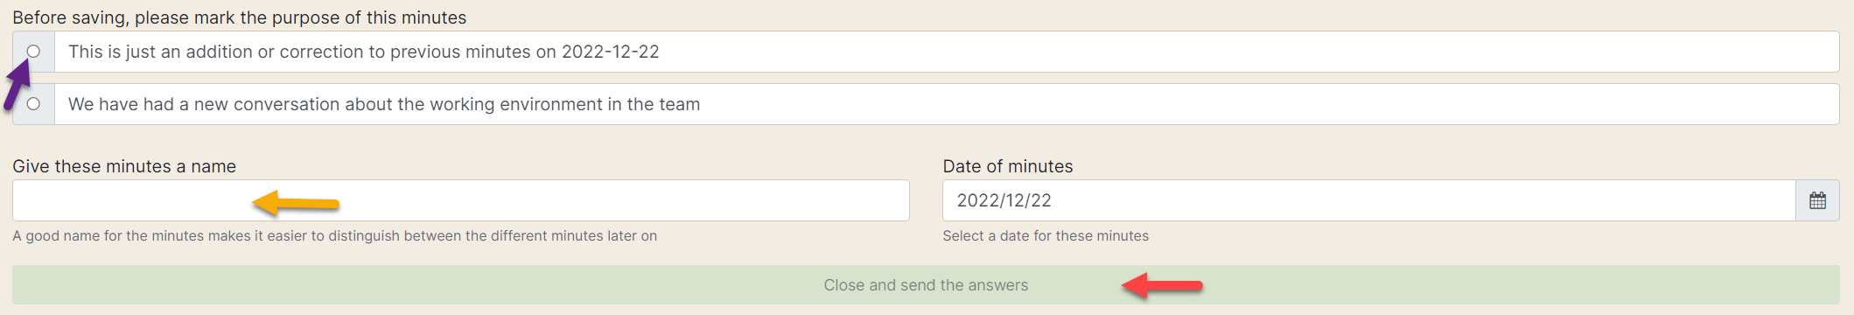The width and height of the screenshot is (1854, 315).
Task: Select the addition or correction radio button
Action: [x=33, y=52]
